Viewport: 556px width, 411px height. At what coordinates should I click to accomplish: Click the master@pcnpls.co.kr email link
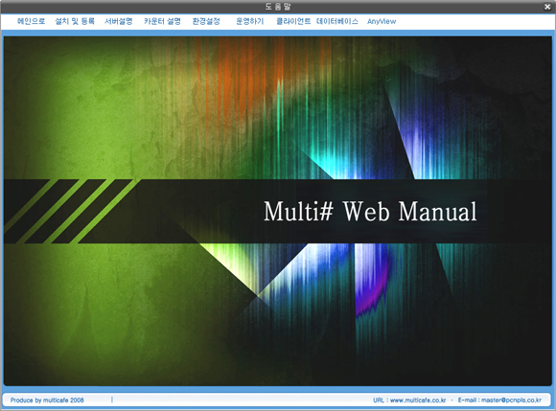(x=511, y=400)
